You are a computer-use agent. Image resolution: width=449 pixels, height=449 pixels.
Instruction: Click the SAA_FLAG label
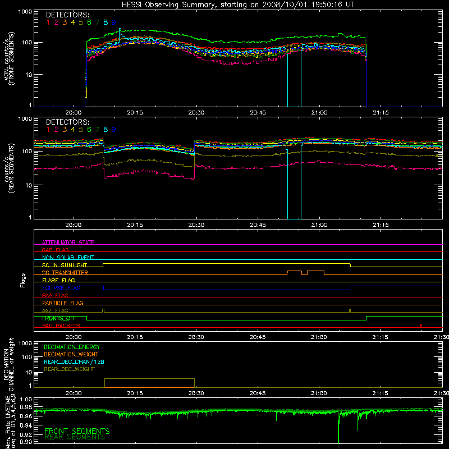55,295
